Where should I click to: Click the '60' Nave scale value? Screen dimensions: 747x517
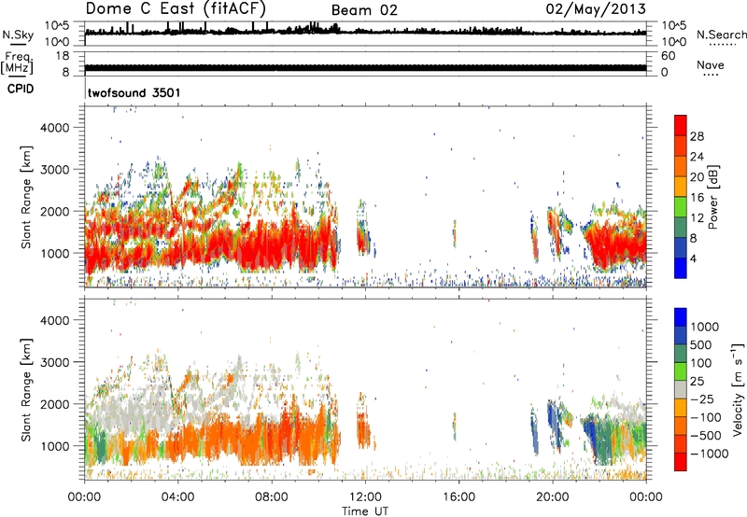tap(668, 56)
